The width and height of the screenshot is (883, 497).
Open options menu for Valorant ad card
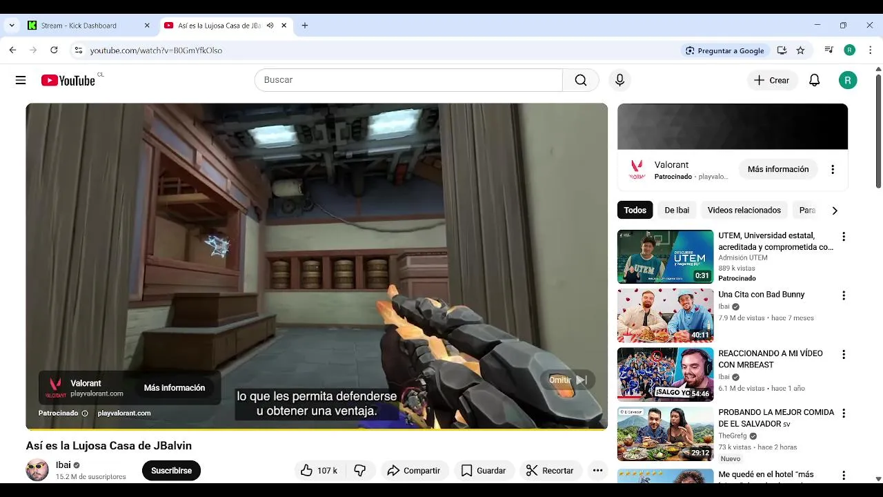click(x=833, y=169)
